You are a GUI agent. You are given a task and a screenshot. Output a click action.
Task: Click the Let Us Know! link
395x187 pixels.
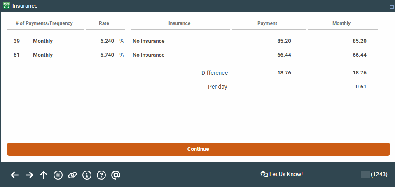(282, 174)
